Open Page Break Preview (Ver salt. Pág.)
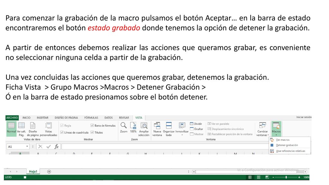The width and height of the screenshot is (329, 185). pos(21,129)
